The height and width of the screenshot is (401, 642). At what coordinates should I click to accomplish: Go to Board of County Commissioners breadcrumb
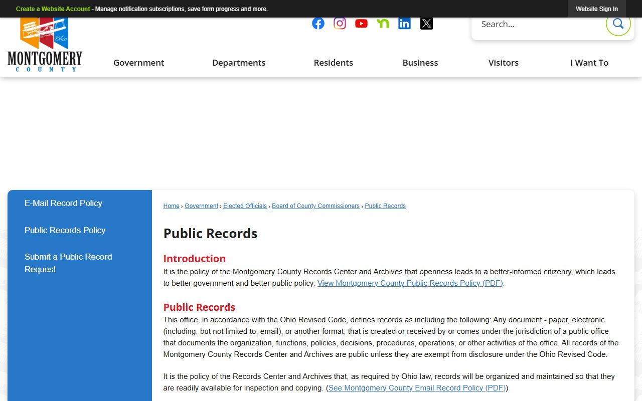[x=316, y=206]
